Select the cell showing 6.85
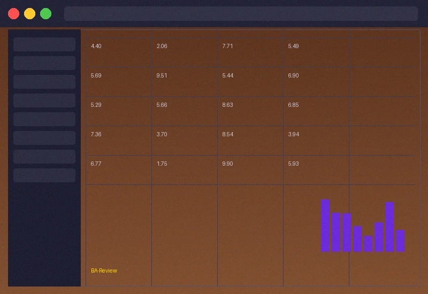 pos(316,111)
